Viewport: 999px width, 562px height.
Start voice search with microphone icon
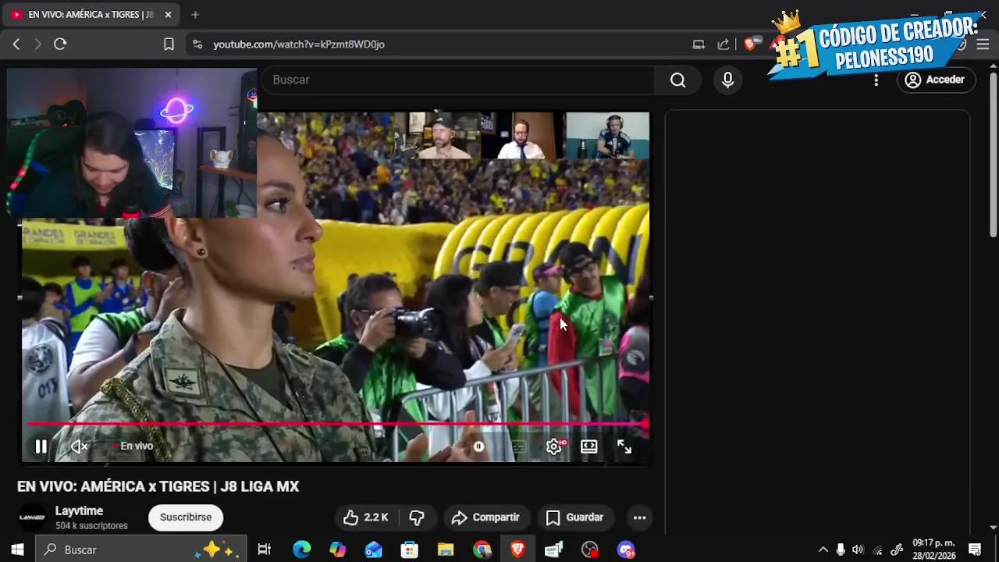[x=728, y=80]
